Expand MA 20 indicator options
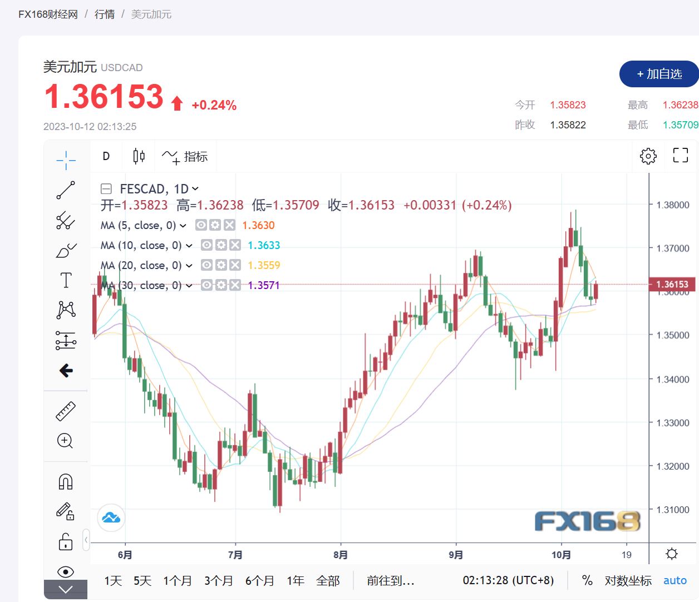 coord(189,266)
